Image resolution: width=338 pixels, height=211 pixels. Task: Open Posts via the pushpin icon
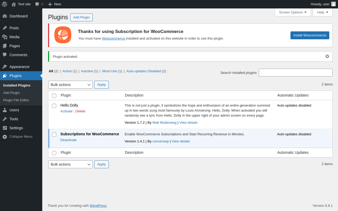click(x=5, y=28)
